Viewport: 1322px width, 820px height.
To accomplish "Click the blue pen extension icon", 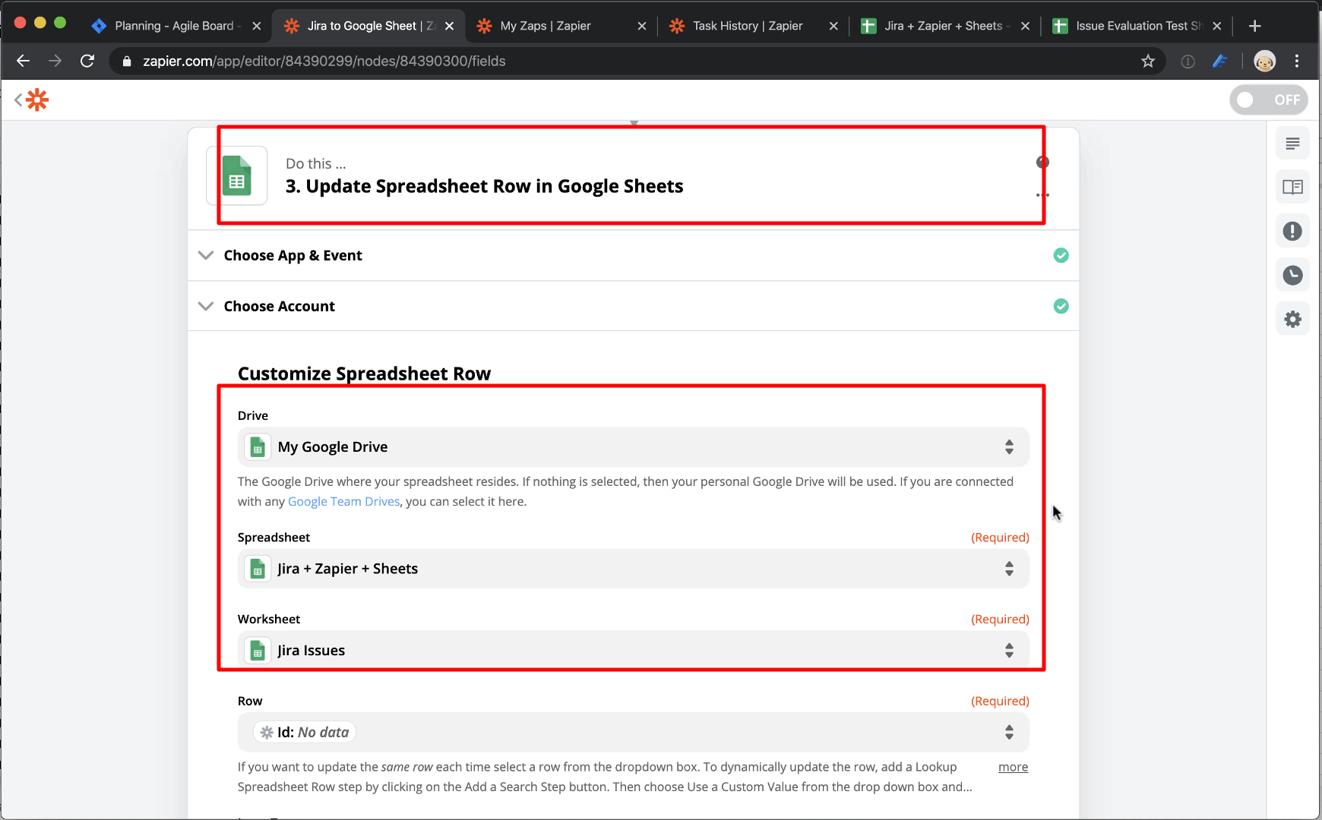I will point(1220,61).
